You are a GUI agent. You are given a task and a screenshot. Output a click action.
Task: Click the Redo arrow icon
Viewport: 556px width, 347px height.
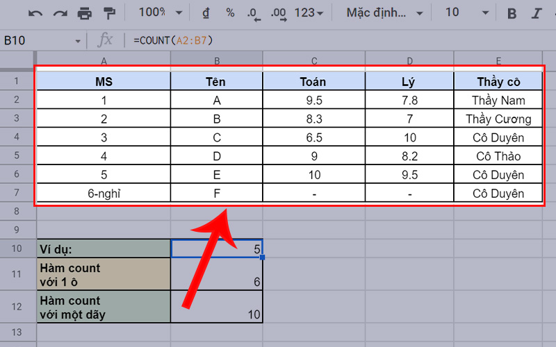pos(60,13)
